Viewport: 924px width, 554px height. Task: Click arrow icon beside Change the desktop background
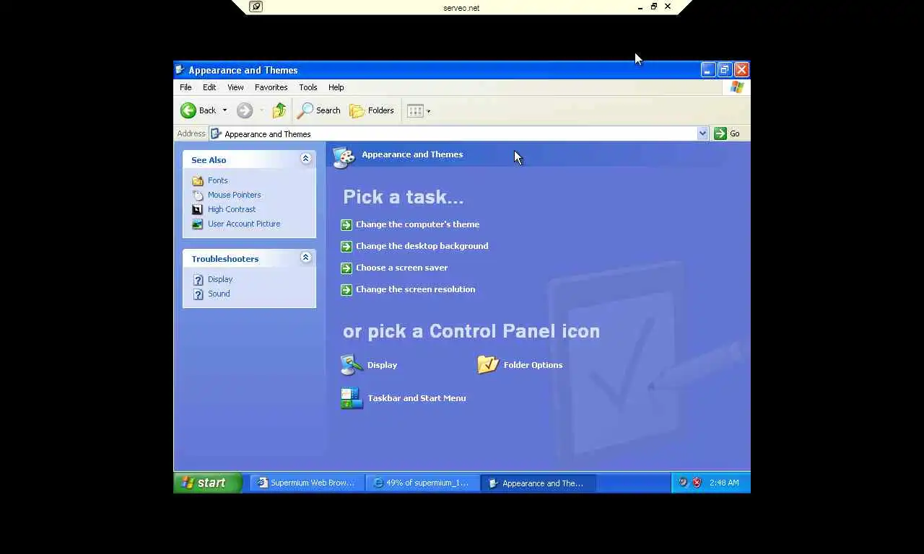tap(346, 246)
